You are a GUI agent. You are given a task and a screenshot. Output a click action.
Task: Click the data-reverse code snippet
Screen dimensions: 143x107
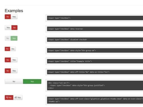[65, 29]
